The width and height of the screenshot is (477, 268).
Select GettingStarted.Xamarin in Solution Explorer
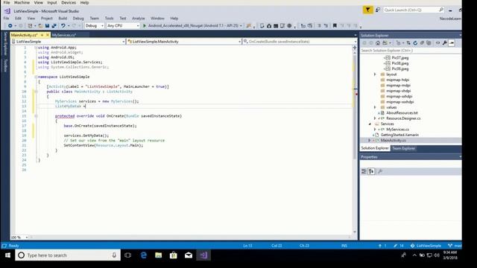coord(399,135)
